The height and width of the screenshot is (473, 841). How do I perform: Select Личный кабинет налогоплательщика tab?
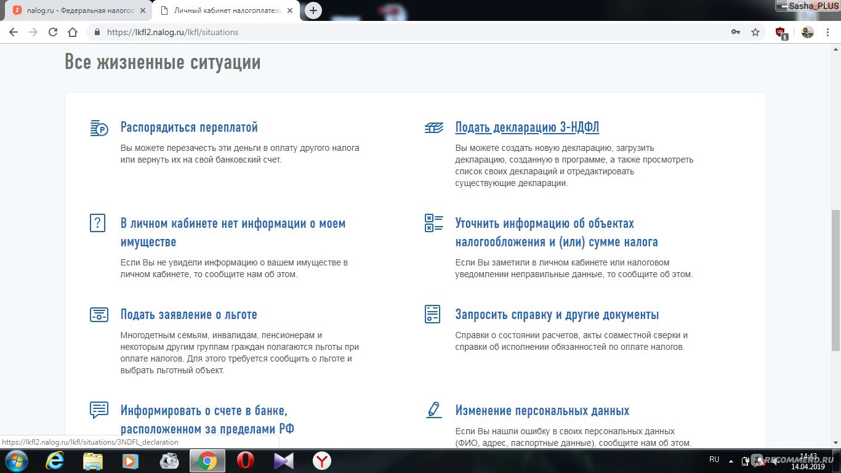[225, 10]
